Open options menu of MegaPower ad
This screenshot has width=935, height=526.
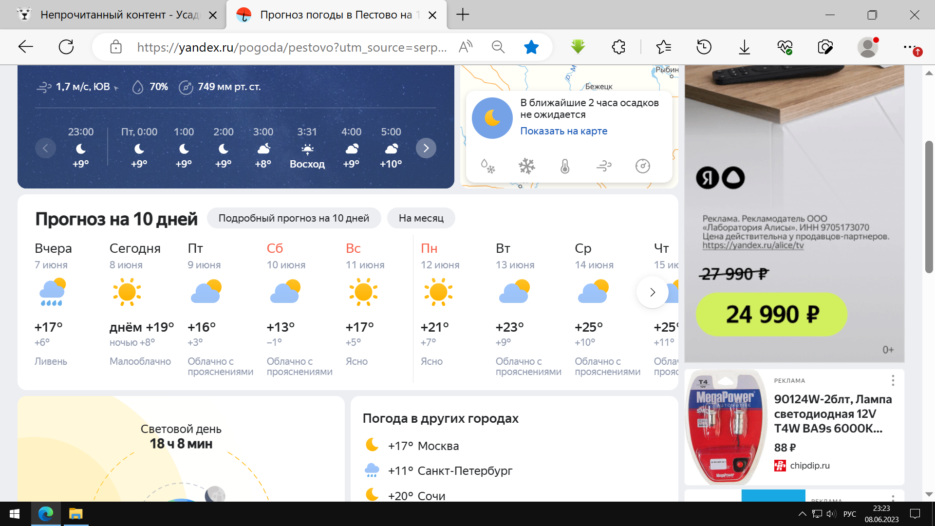893,380
